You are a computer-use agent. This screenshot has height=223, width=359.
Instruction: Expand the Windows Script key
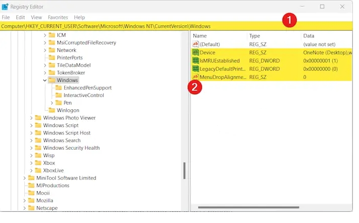31,125
